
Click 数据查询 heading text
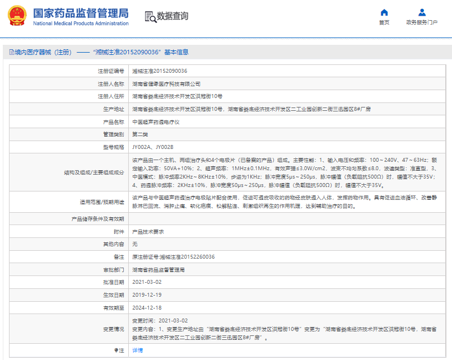(173, 16)
